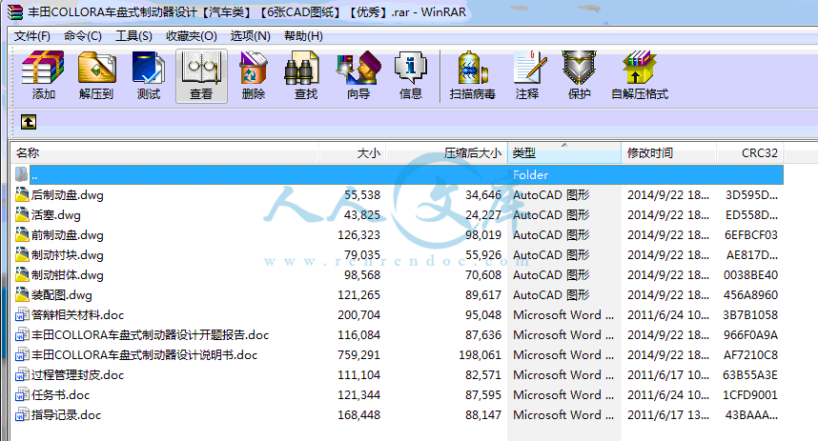Click the CRC32 value 0038BE40
818x441 pixels.
(x=750, y=274)
